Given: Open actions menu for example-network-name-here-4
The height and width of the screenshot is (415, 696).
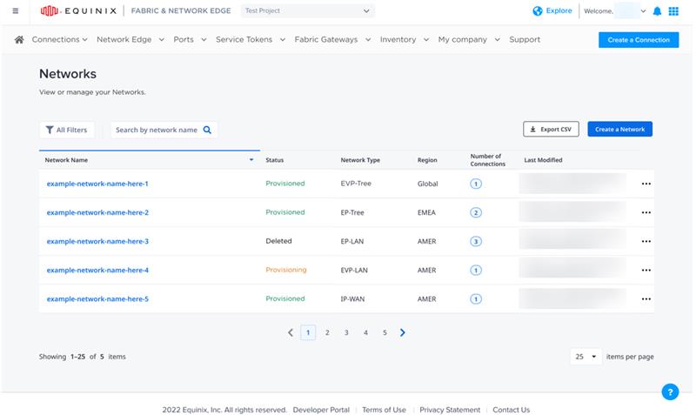Looking at the screenshot, I should [646, 271].
